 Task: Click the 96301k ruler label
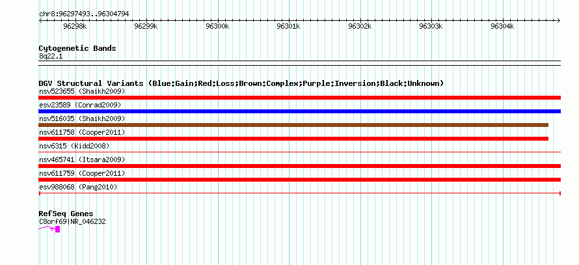[x=289, y=26]
